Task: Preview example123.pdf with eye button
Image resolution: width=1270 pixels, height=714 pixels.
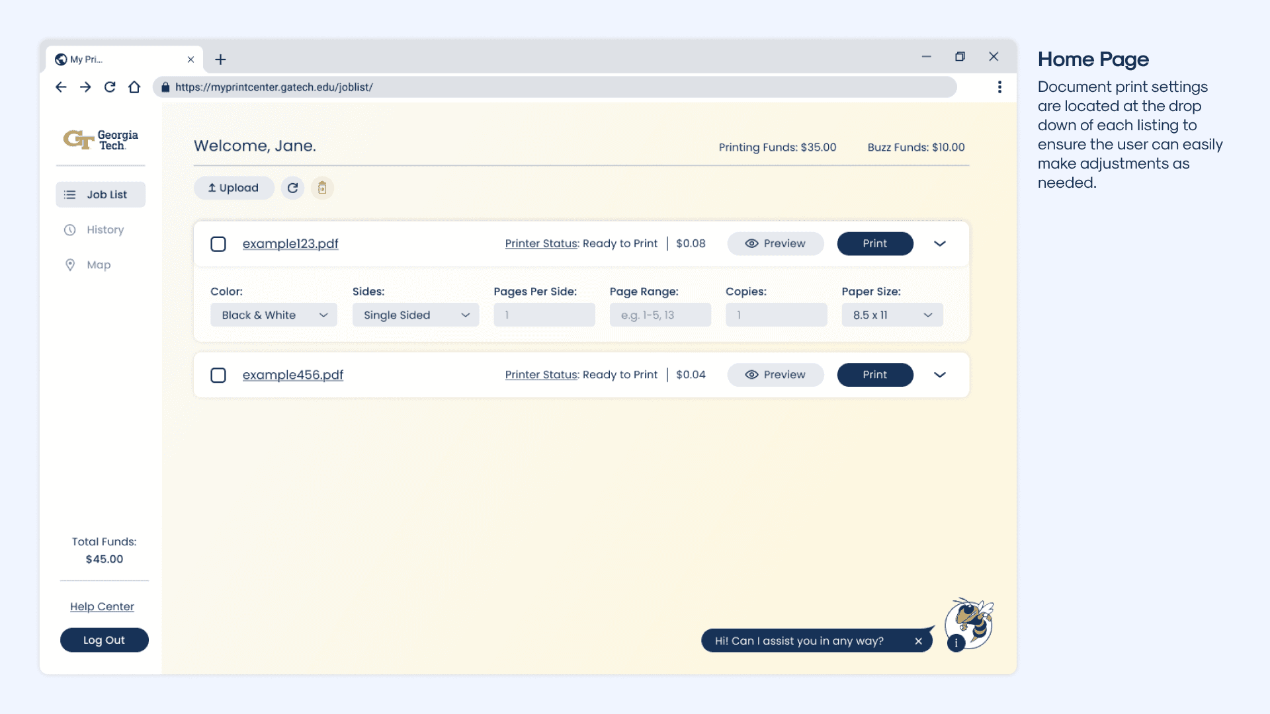Action: pyautogui.click(x=775, y=243)
